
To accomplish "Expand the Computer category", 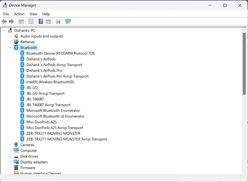I will click(10, 150).
